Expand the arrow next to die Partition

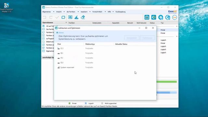click(x=78, y=12)
